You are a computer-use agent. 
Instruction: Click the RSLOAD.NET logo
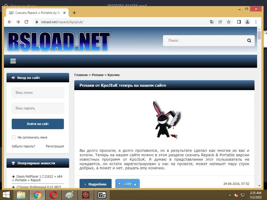(59, 41)
